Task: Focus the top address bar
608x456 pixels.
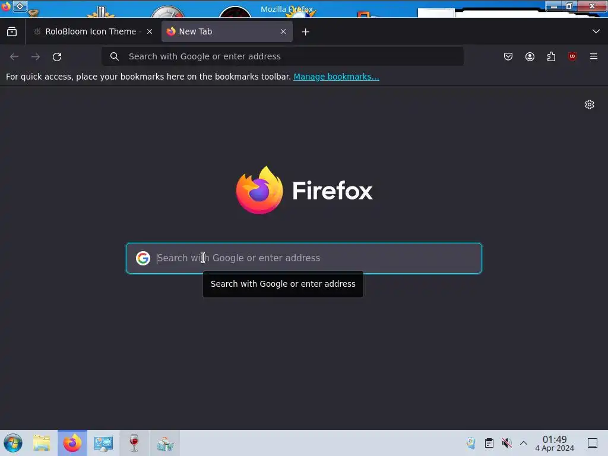Action: point(283,56)
